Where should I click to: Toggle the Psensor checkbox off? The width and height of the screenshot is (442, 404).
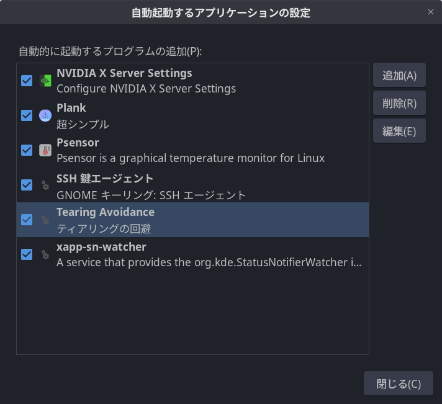[x=27, y=150]
